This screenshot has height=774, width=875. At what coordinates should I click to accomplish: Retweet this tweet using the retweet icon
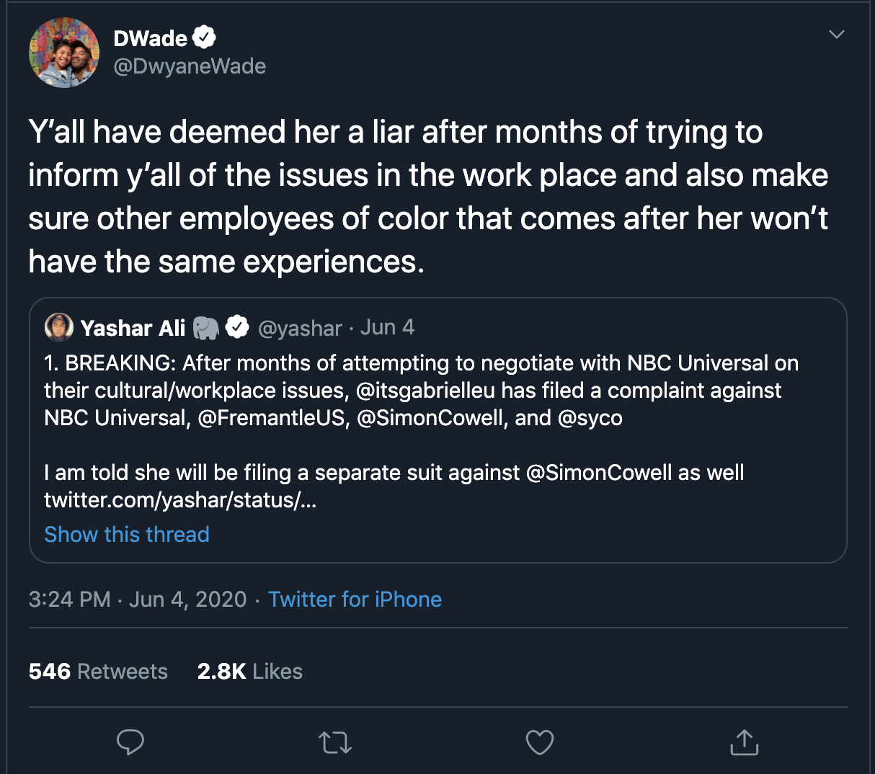pos(335,742)
